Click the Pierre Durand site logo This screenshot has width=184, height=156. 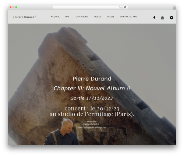pyautogui.click(x=24, y=17)
